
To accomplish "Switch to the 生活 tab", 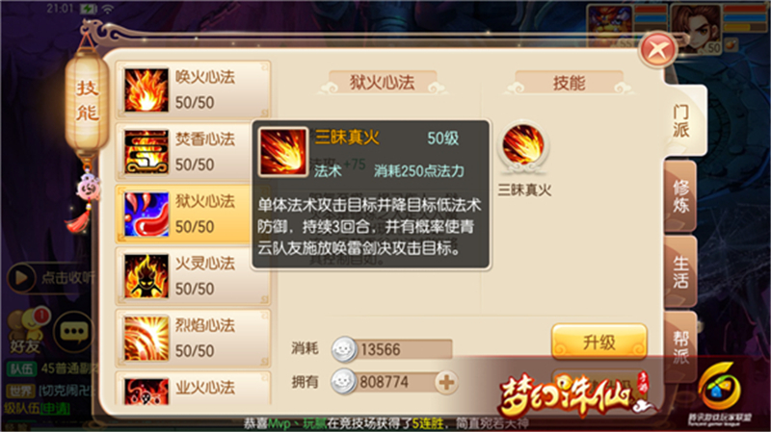I will click(x=680, y=271).
